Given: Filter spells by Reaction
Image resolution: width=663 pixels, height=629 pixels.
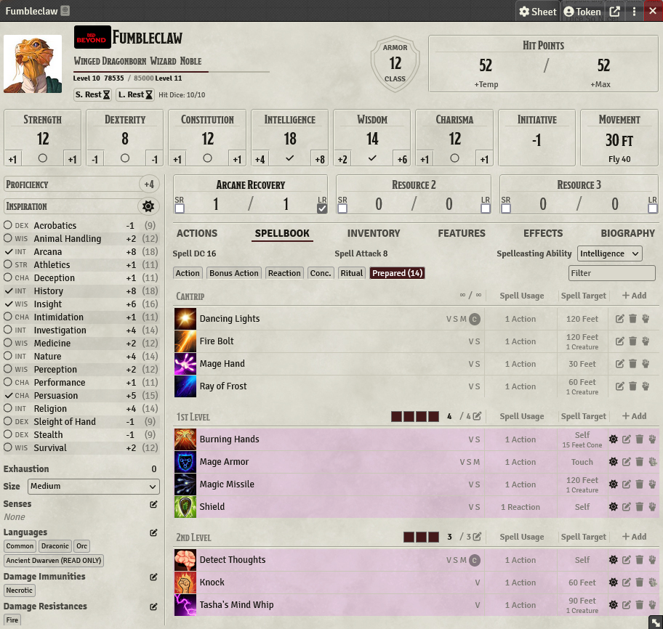Looking at the screenshot, I should tap(284, 273).
